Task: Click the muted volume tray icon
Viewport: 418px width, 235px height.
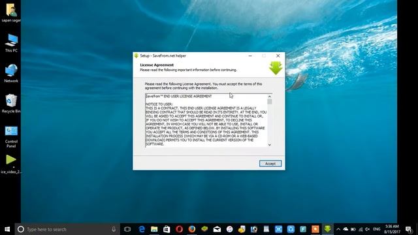Action: pyautogui.click(x=368, y=229)
